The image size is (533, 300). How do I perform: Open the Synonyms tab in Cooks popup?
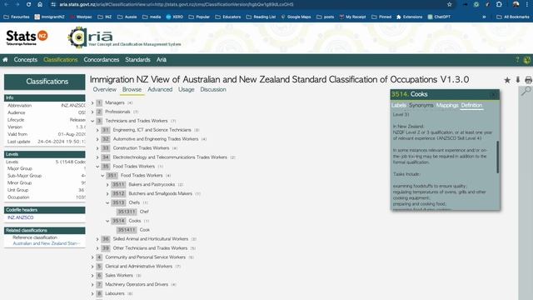pos(421,105)
